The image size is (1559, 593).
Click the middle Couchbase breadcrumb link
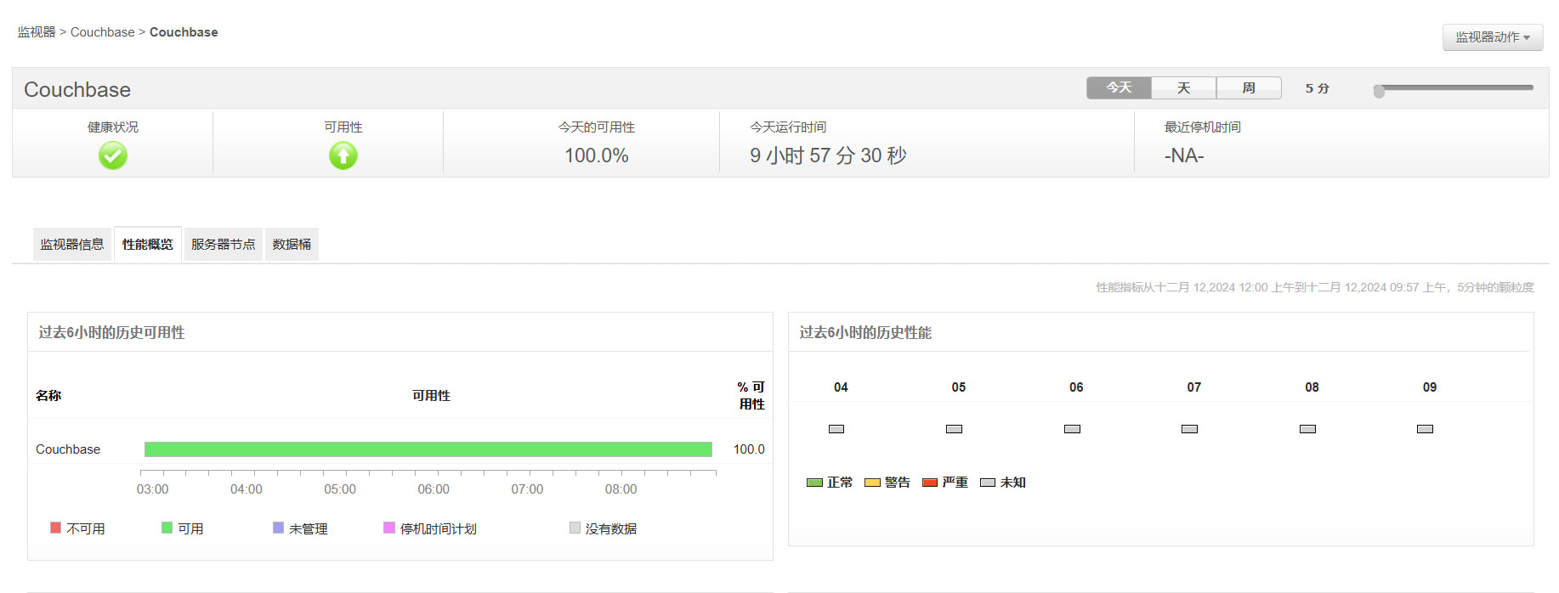click(x=102, y=32)
